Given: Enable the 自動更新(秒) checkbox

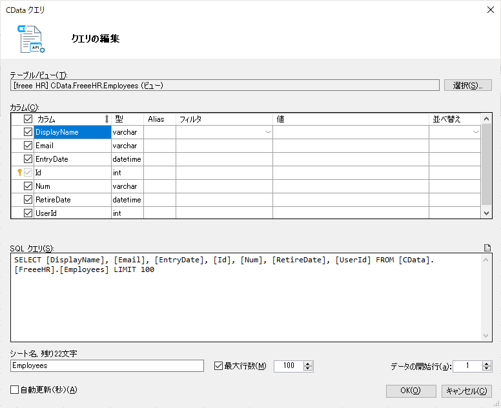Looking at the screenshot, I should (x=14, y=389).
